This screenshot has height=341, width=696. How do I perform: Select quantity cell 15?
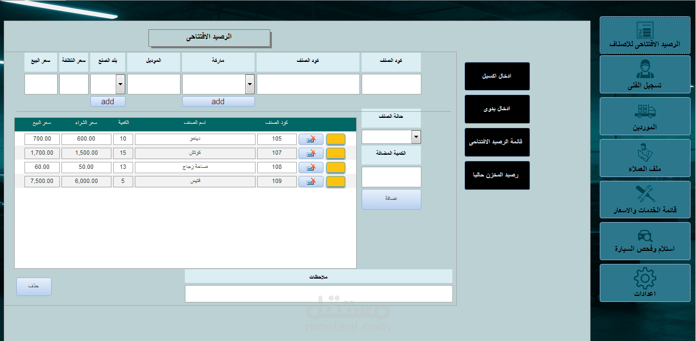click(x=123, y=153)
